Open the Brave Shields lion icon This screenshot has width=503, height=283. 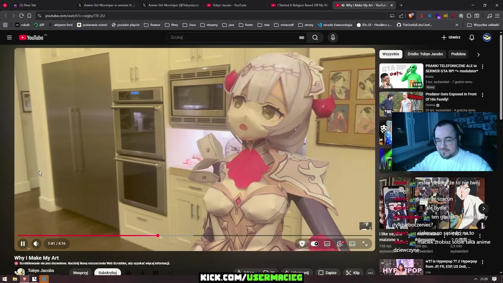(411, 16)
